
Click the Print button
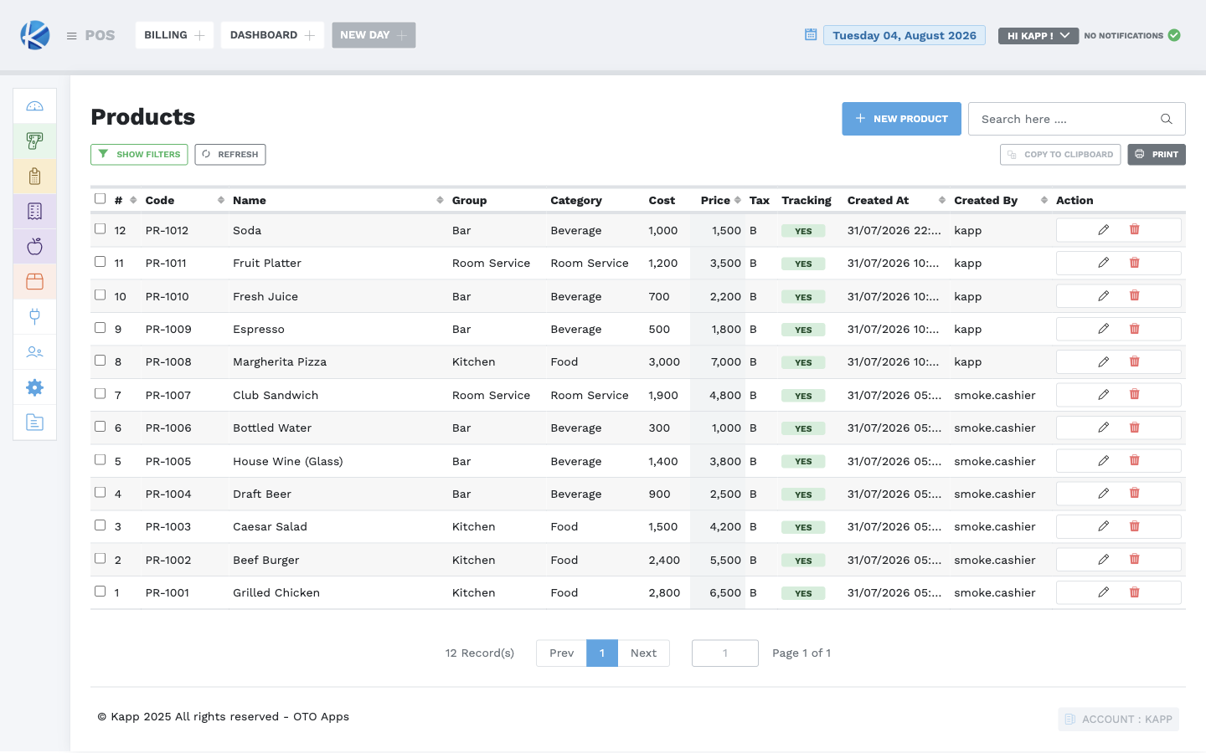pyautogui.click(x=1157, y=155)
